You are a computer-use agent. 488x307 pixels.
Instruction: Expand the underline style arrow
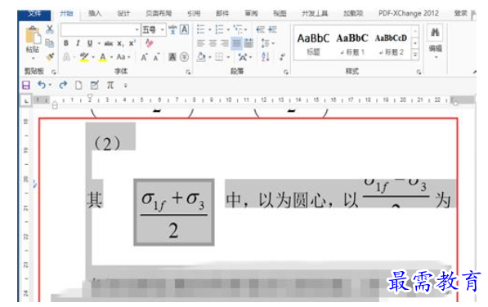pos(99,43)
